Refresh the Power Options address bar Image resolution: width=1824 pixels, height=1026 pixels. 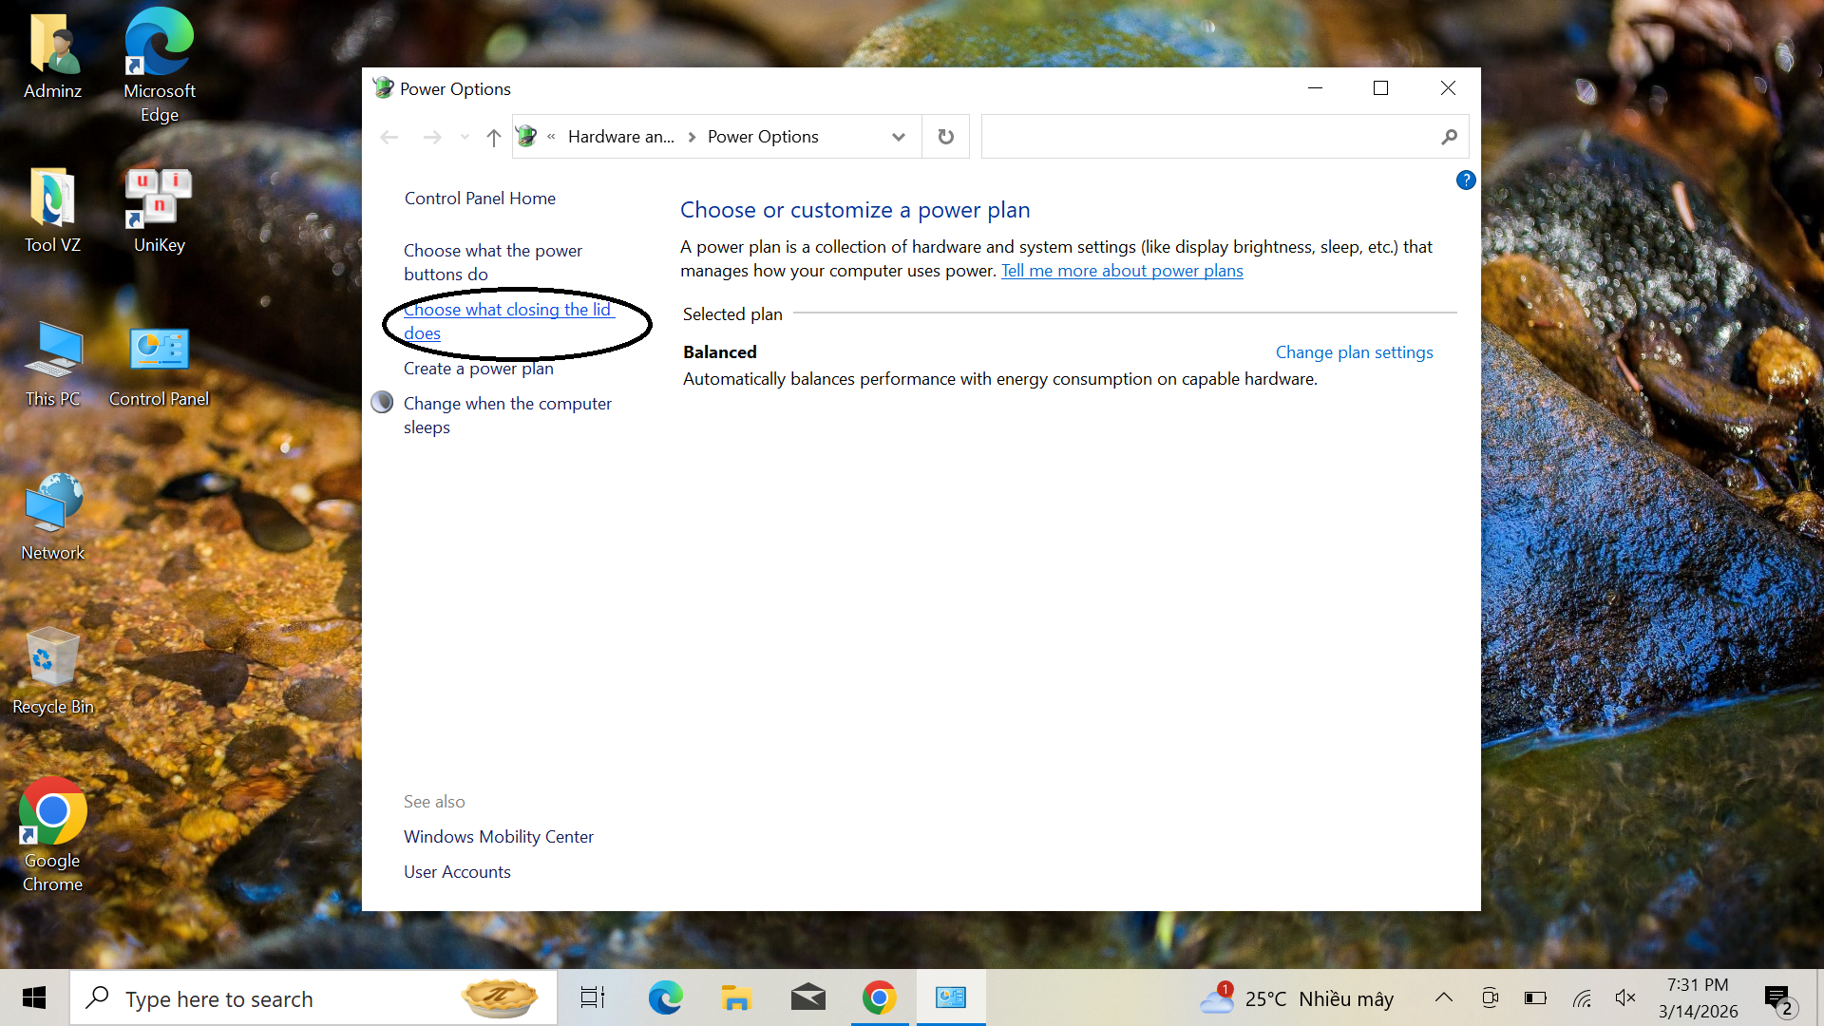(x=945, y=137)
